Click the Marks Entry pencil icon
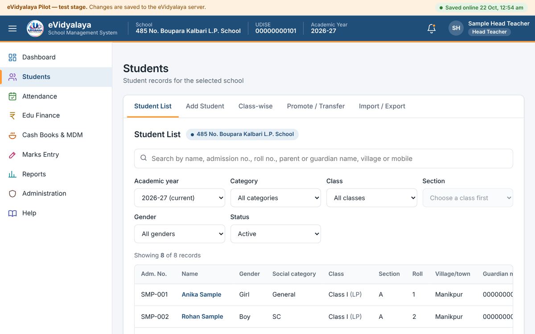535x334 pixels. 12,155
